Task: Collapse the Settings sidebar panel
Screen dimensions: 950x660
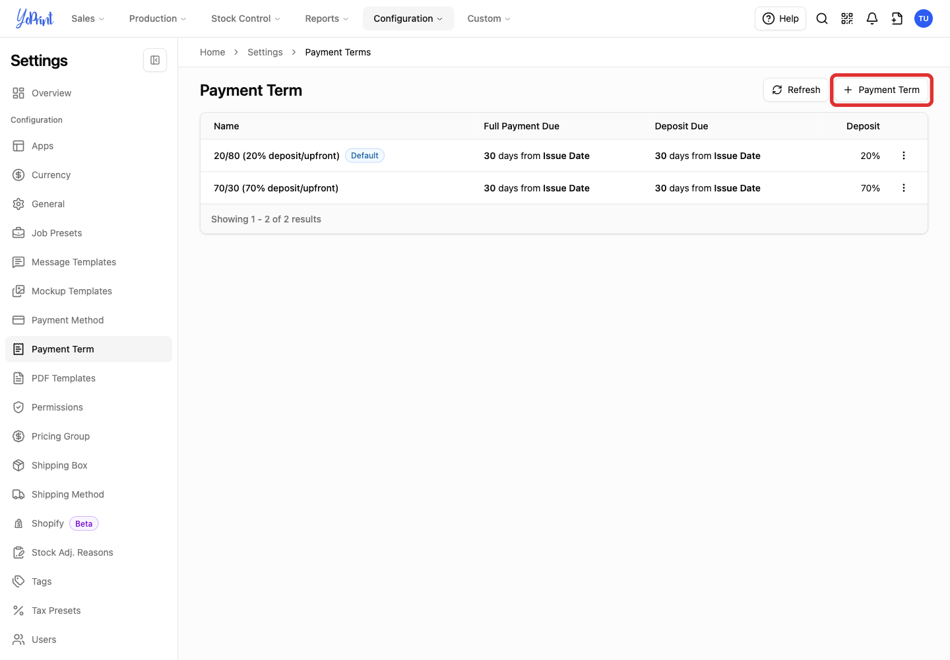Action: [155, 60]
